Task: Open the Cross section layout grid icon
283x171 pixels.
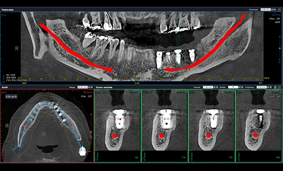Action: coord(275,87)
